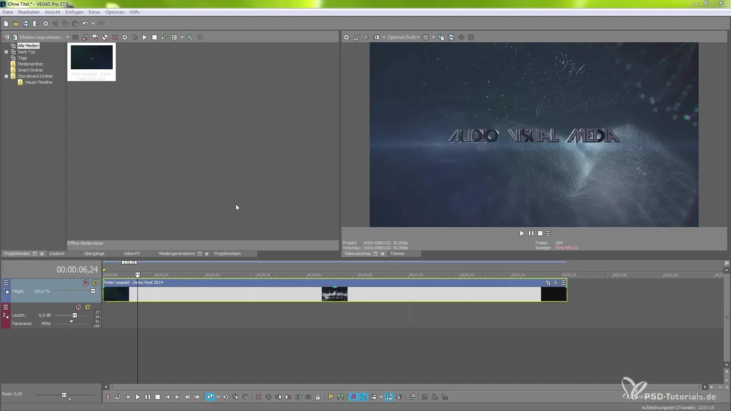
Task: Switch to the Übergänge tab
Action: [x=94, y=253]
